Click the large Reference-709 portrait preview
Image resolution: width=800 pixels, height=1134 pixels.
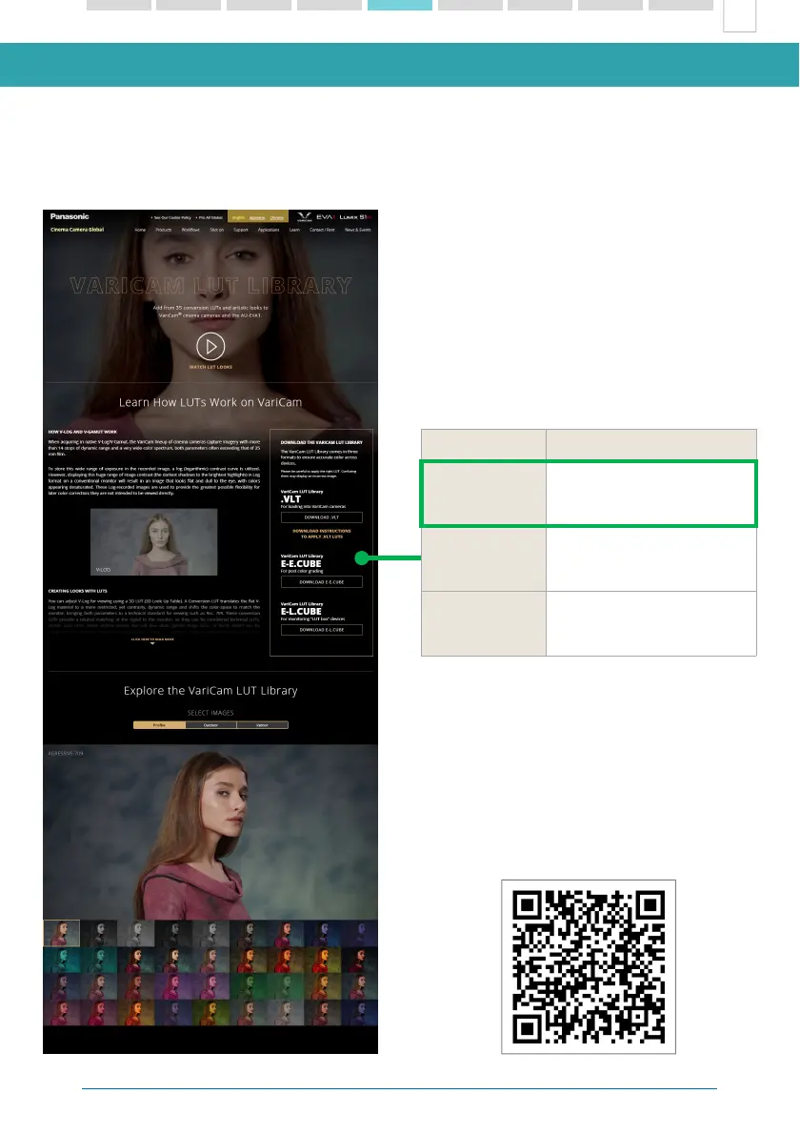coord(210,832)
